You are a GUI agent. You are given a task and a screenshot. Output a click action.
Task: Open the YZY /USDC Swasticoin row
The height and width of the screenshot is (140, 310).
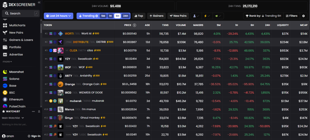176,135
